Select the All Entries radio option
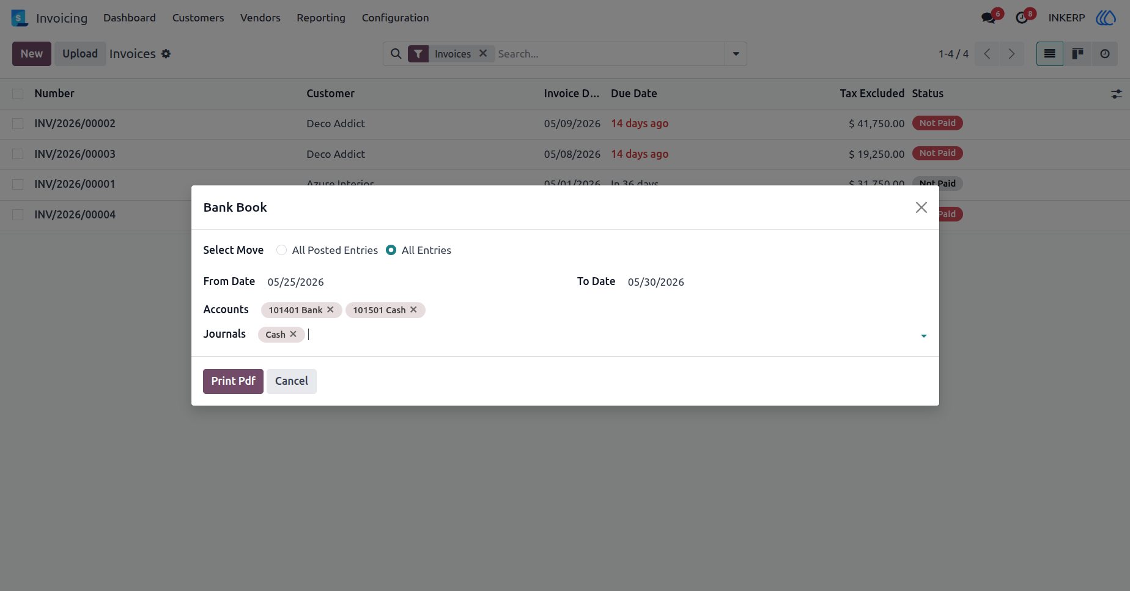Screen dimensions: 1130x591 pos(391,250)
